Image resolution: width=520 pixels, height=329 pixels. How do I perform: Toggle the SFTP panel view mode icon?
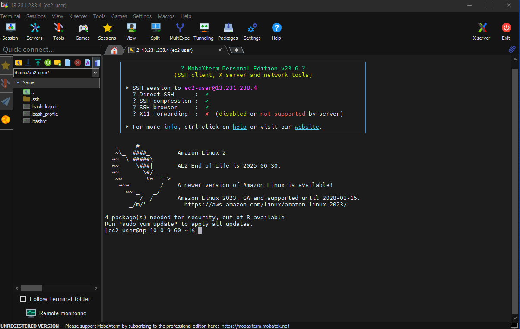click(x=97, y=63)
